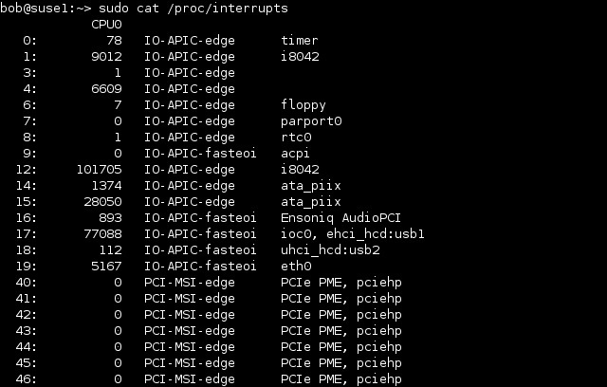Click the 28050 count on IRQ 15
607x387 pixels.
tap(102, 202)
